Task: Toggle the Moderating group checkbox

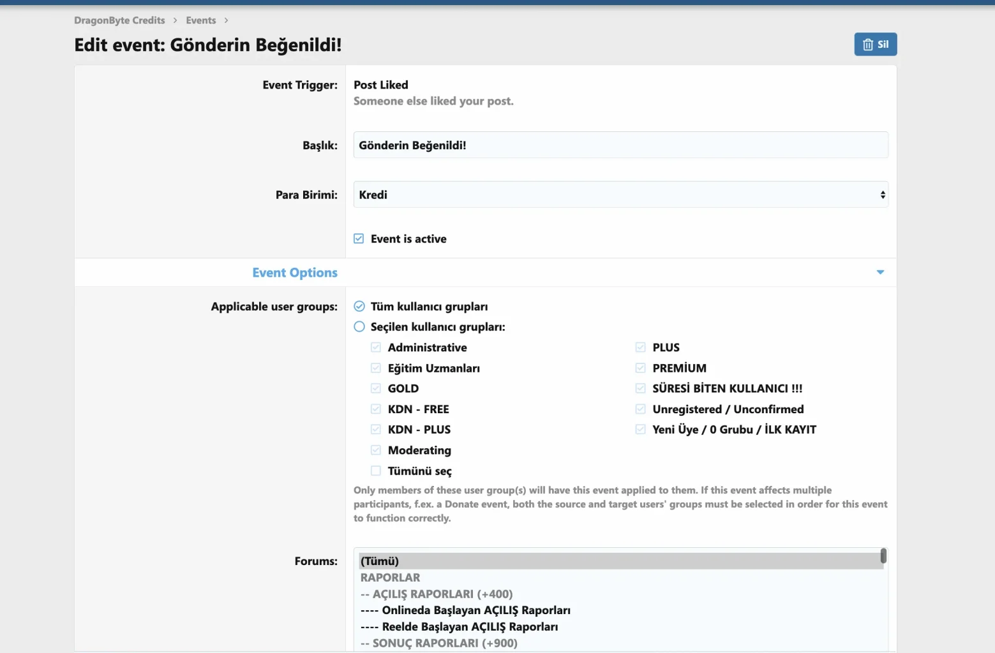Action: click(x=376, y=450)
